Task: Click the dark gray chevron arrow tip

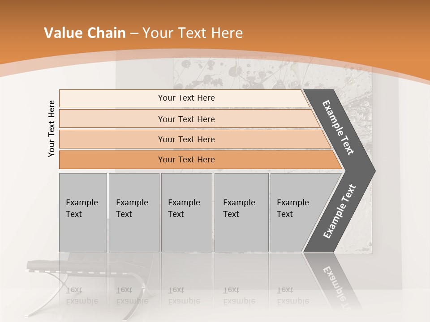Action: (x=365, y=171)
